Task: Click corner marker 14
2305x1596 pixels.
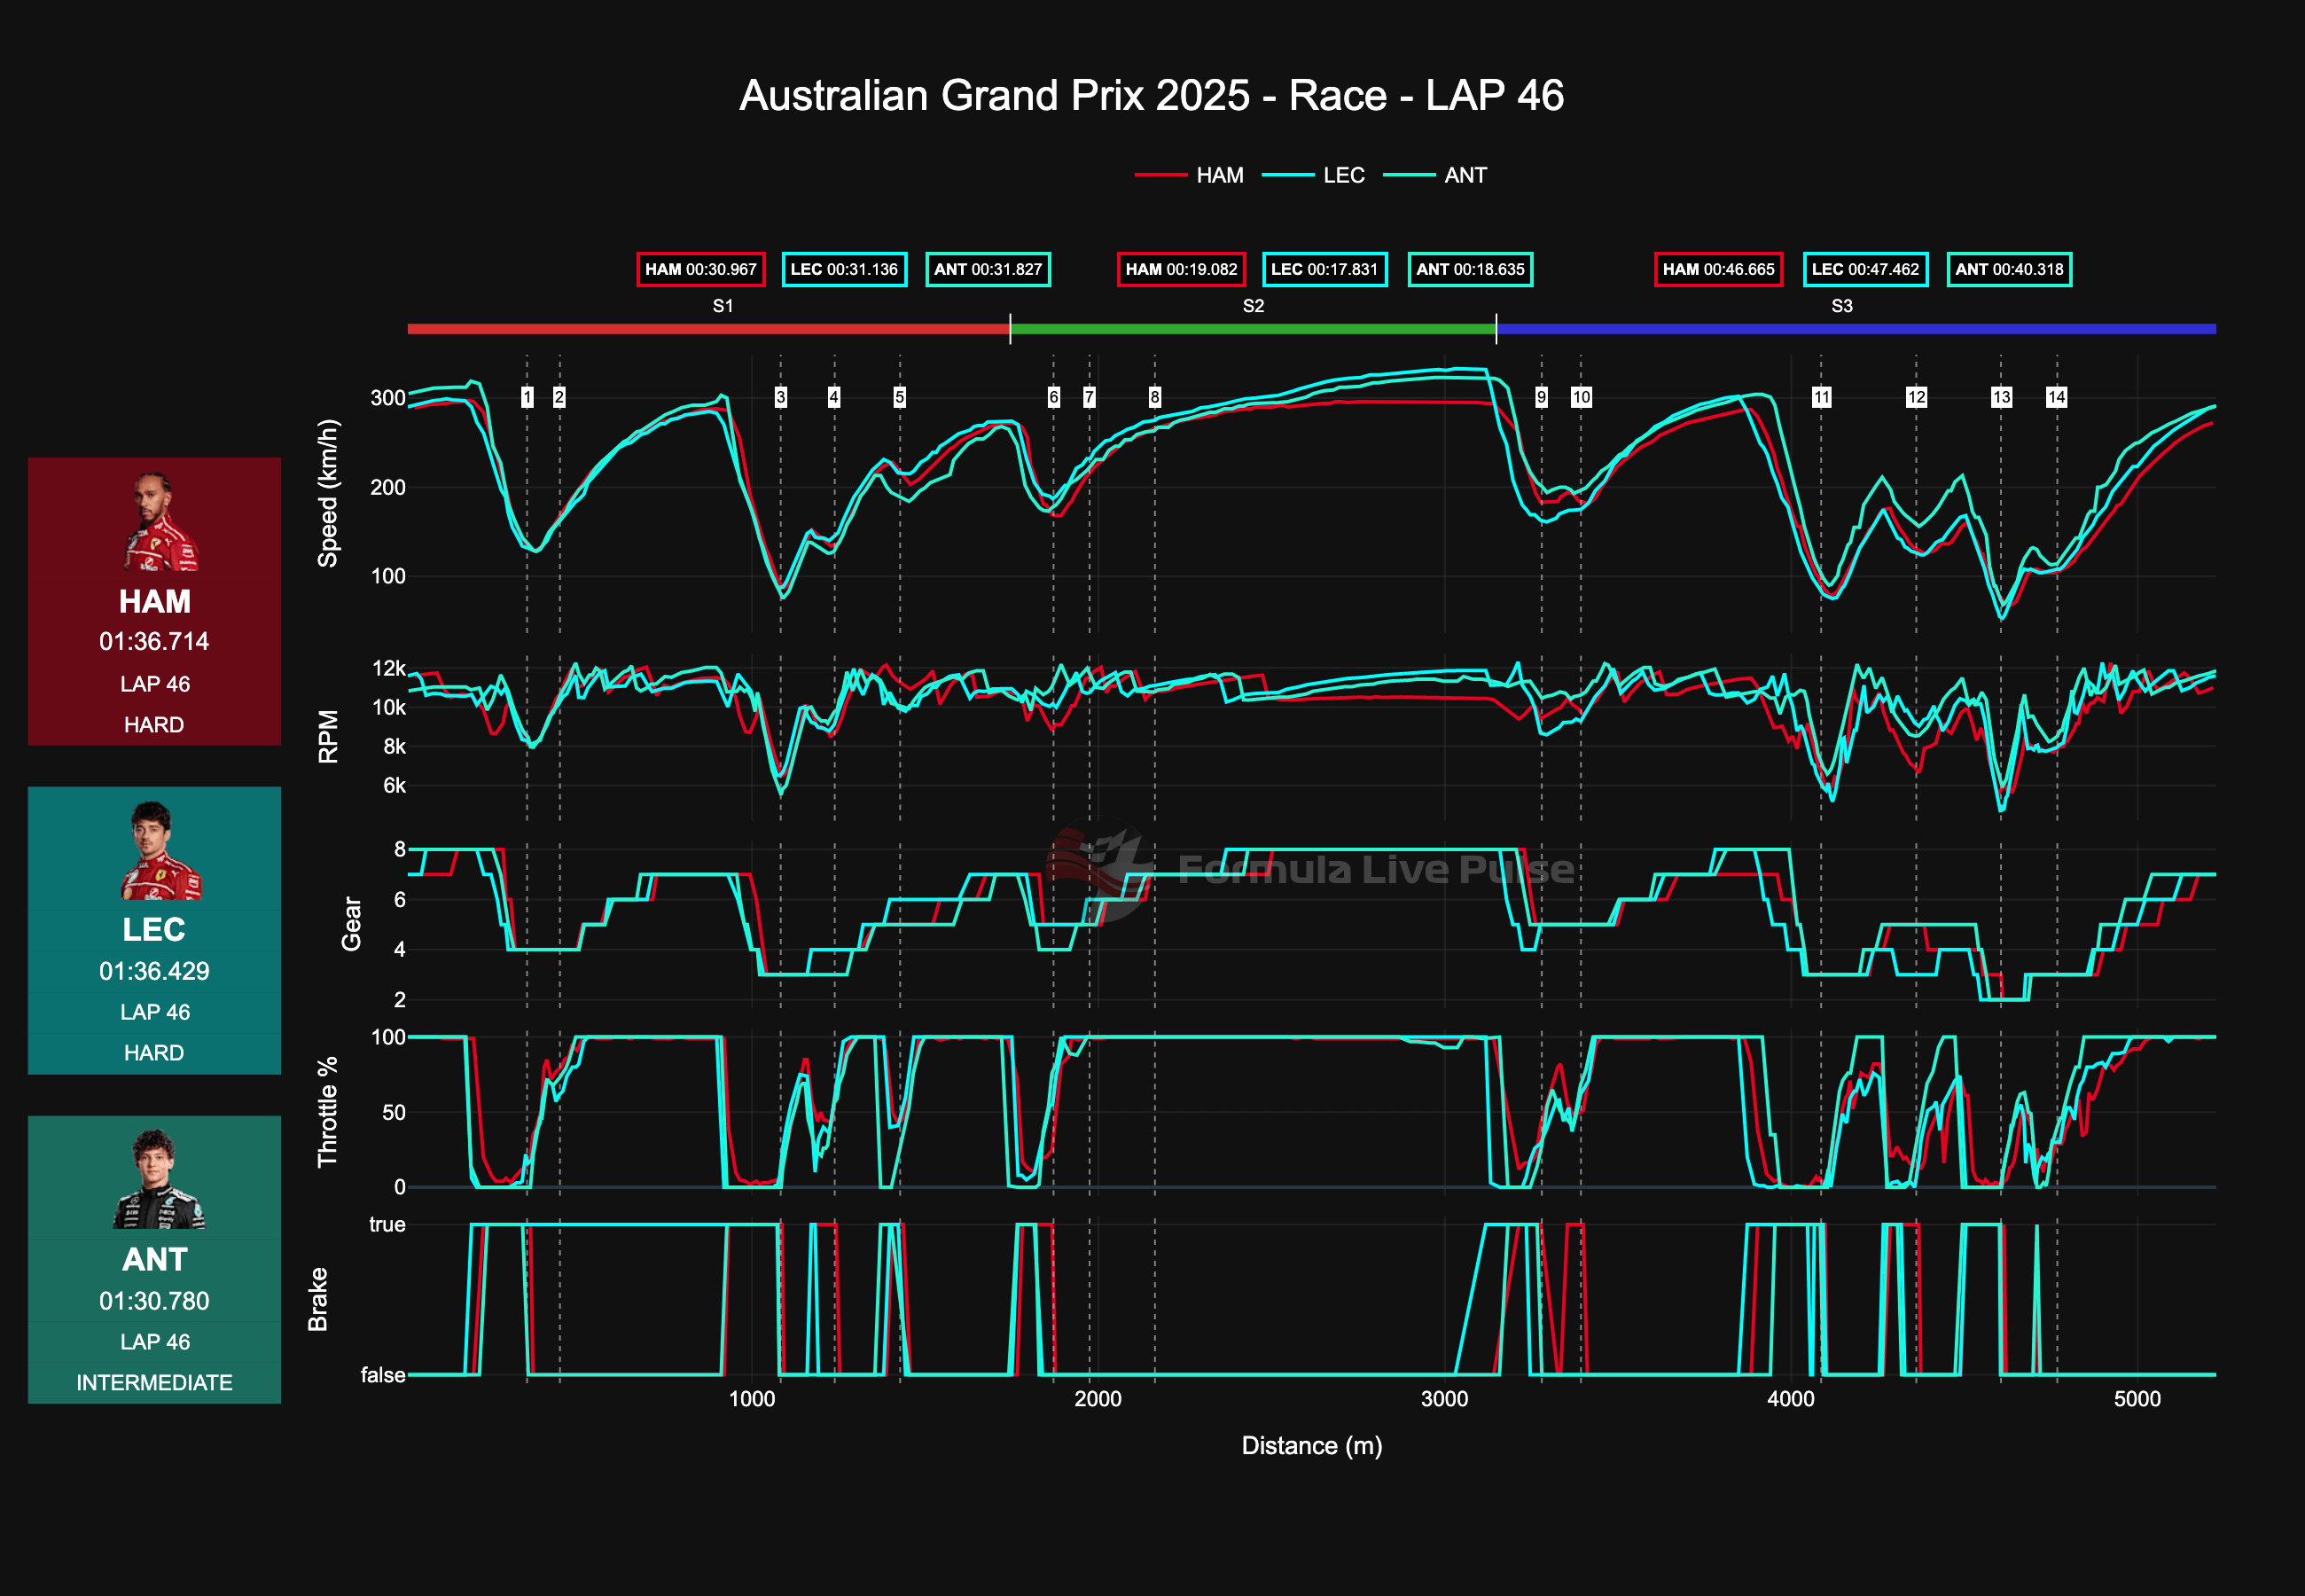Action: tap(2056, 397)
